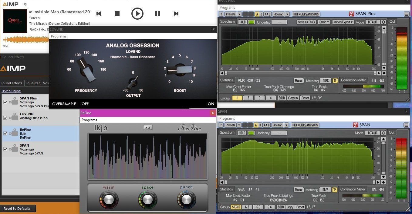Screen dimensions: 412x214
Task: Toggle SPAN Plus spectrum HOLD
Action: (242, 22)
